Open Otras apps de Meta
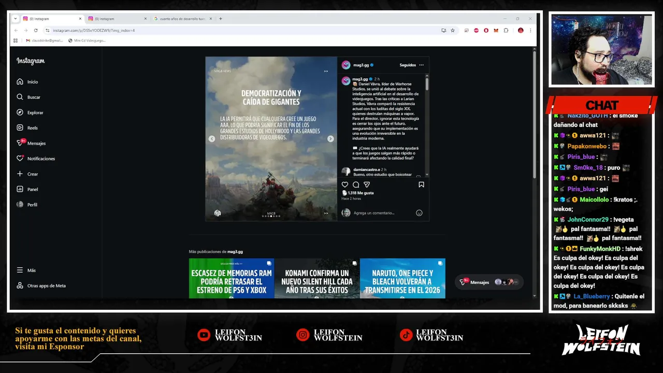 point(41,285)
